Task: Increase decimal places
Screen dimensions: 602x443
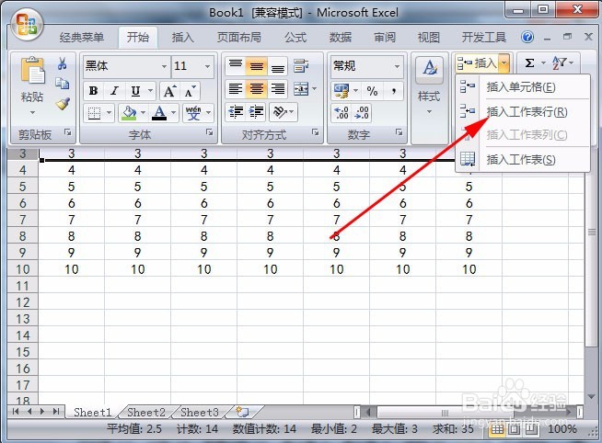Action: click(342, 113)
